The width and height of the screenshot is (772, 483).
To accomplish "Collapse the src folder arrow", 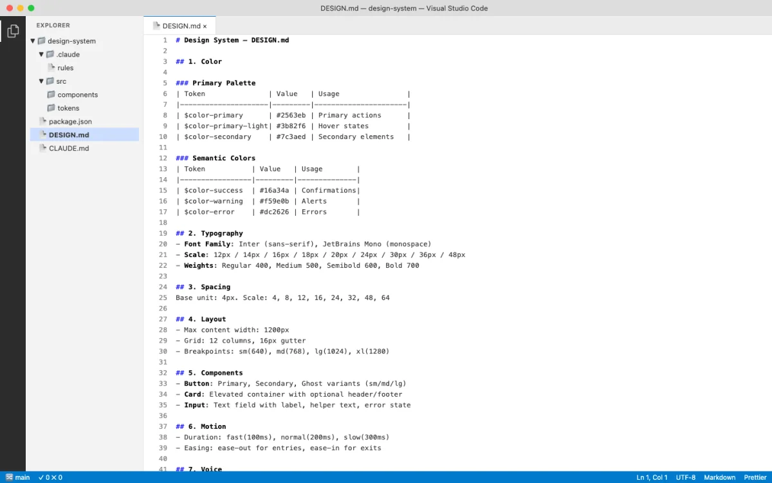I will pos(41,81).
